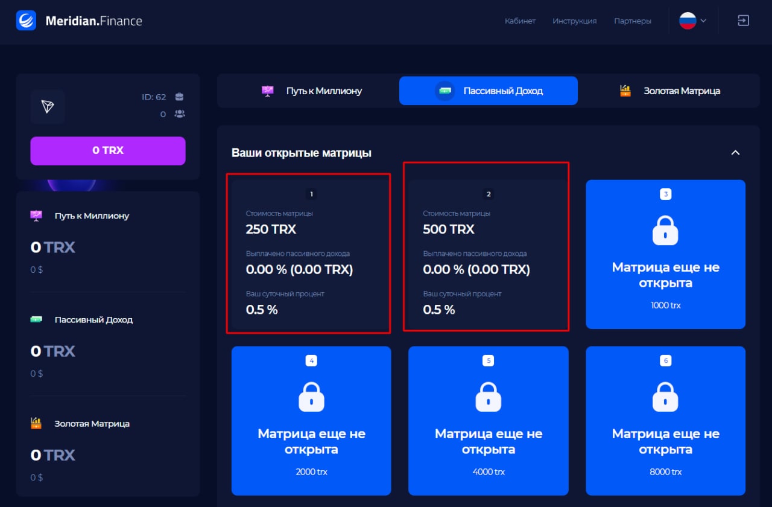Click the Ваши открытые матрицы heading
Image resolution: width=772 pixels, height=507 pixels.
302,153
